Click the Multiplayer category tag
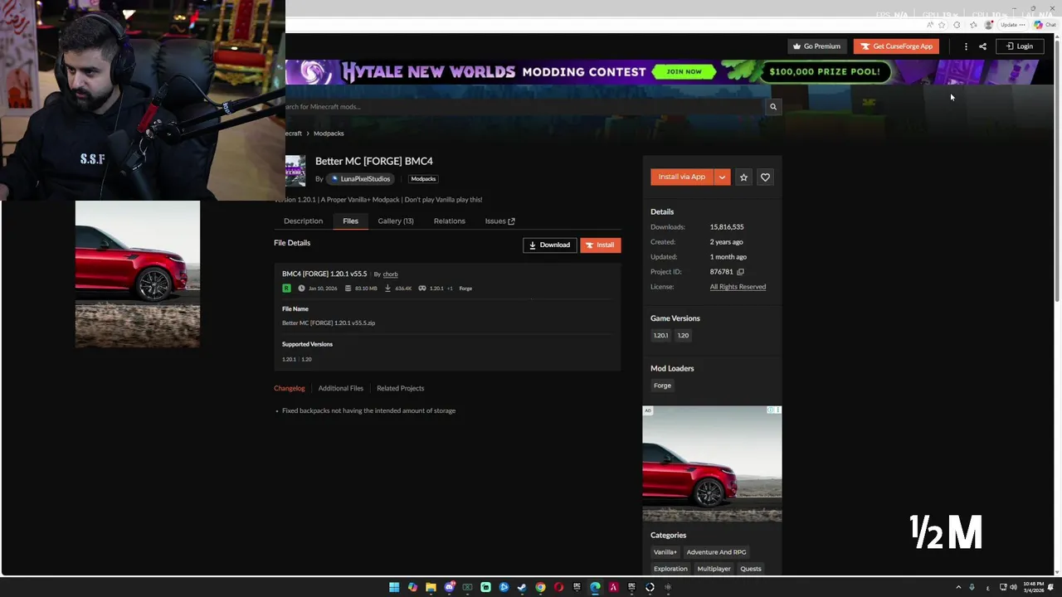Screen dimensions: 1062x597 714,569
